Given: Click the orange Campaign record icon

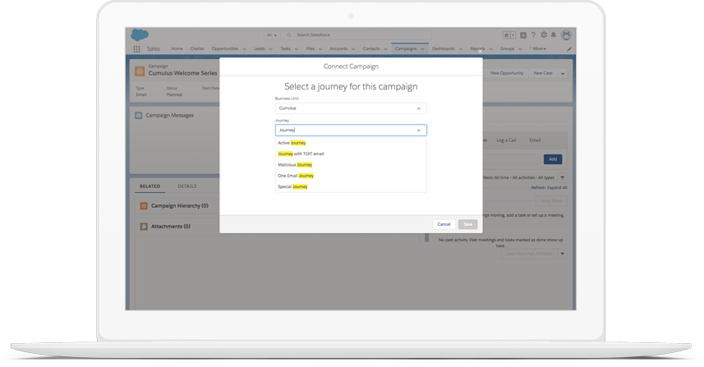Looking at the screenshot, I should [x=140, y=71].
